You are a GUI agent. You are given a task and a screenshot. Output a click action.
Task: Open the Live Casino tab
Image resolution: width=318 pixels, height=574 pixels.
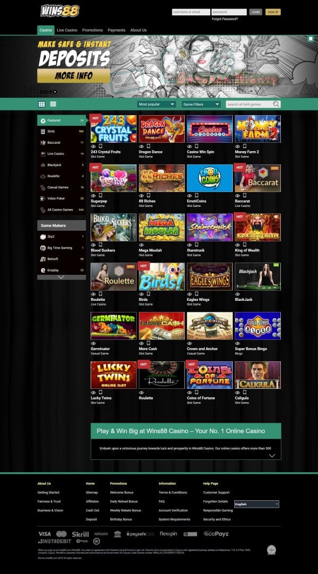[x=67, y=30]
